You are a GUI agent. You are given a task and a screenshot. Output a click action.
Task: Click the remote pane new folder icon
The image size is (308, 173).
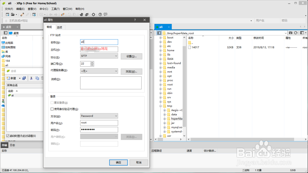click(290, 33)
